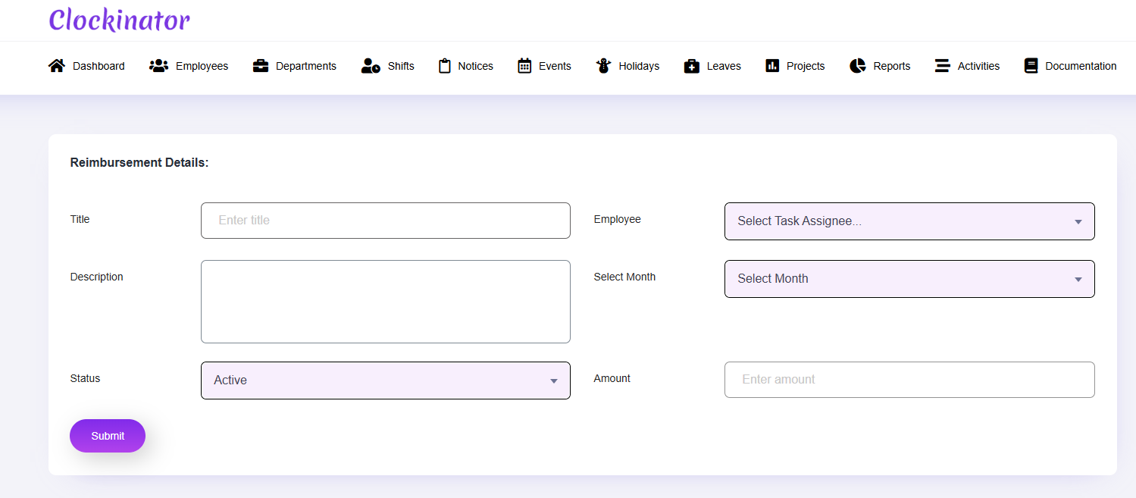Click the Leaves medical kit icon
The image size is (1136, 498).
point(691,66)
